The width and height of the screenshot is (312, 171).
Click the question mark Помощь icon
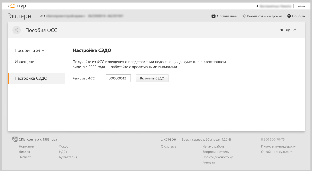click(289, 16)
